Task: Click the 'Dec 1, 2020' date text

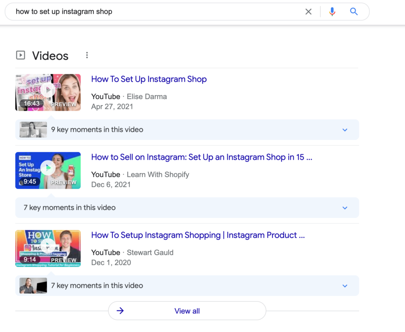Action: point(111,262)
